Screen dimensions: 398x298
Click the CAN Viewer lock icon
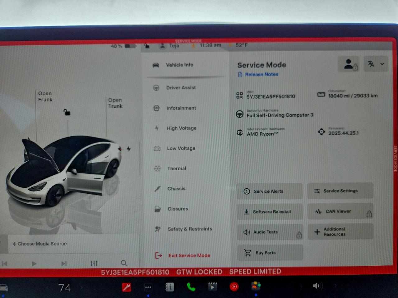pyautogui.click(x=369, y=214)
